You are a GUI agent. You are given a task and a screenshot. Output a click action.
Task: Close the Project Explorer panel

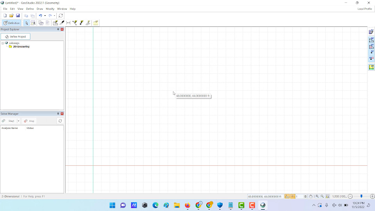click(x=62, y=29)
